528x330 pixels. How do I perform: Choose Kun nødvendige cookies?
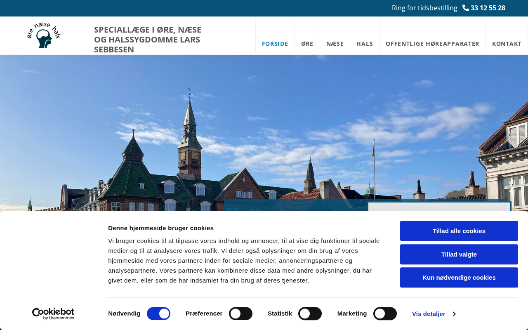tap(459, 278)
